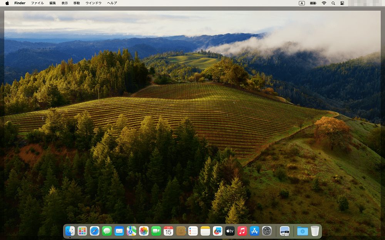This screenshot has width=385, height=240.
Task: Launch the Music app
Action: (x=242, y=231)
